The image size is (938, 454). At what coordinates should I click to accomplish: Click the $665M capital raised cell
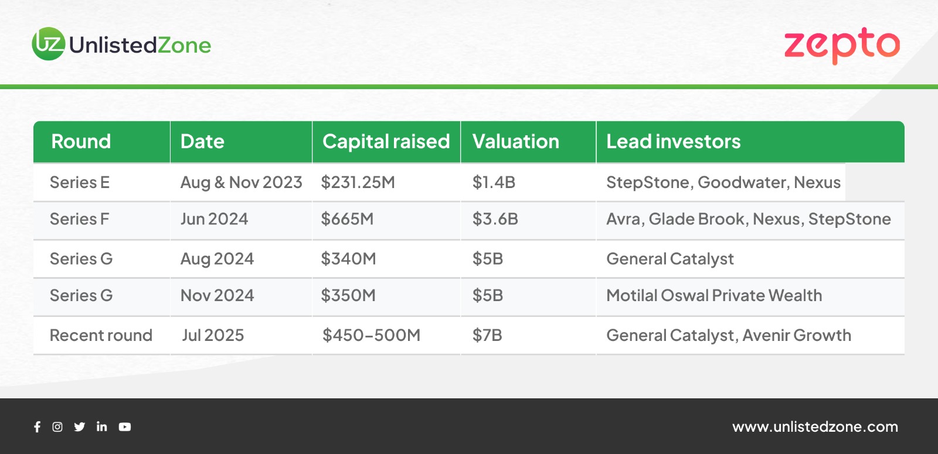pos(347,219)
